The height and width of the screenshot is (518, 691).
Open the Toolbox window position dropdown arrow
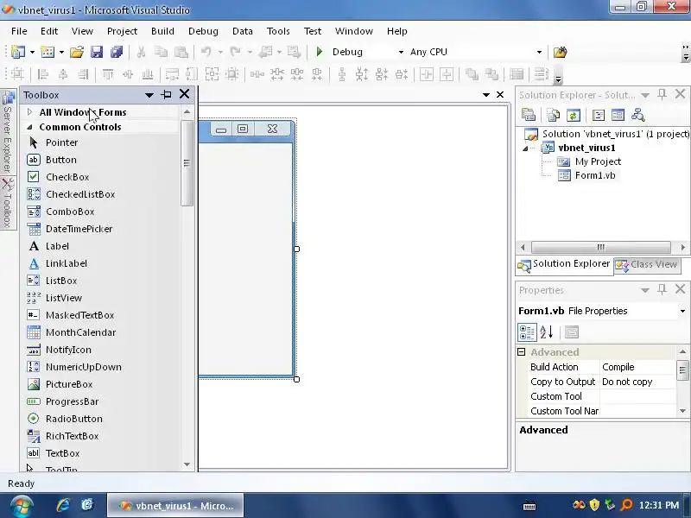pos(149,95)
